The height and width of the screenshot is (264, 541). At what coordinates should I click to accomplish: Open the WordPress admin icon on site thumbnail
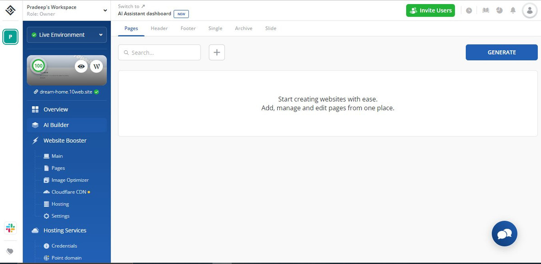[x=96, y=67]
